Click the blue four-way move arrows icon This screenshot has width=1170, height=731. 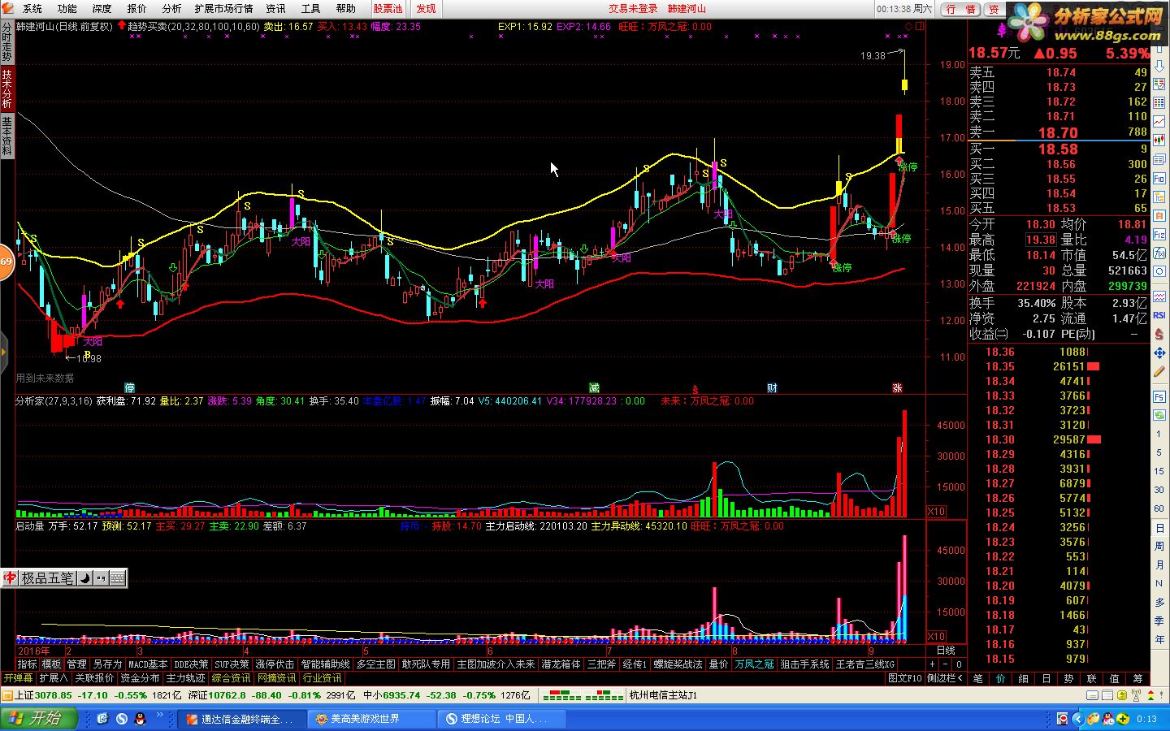pyautogui.click(x=1159, y=353)
